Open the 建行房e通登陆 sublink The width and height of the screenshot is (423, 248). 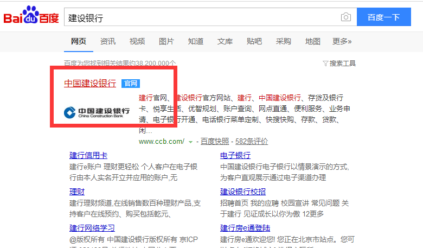coord(245,228)
